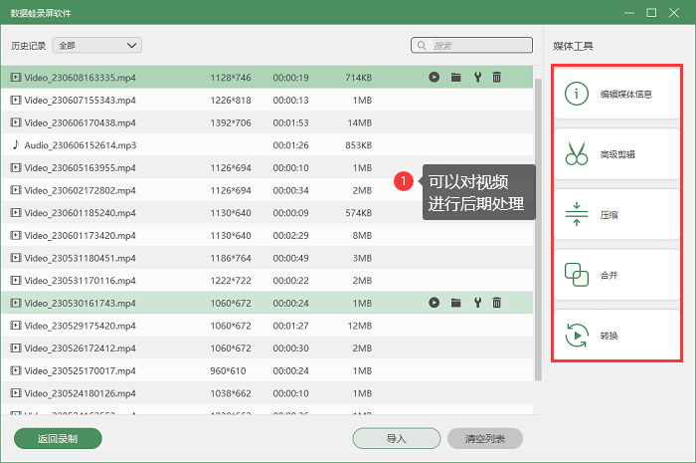Click film icon of Video_230607155343.mp4
The width and height of the screenshot is (696, 463).
coord(16,100)
